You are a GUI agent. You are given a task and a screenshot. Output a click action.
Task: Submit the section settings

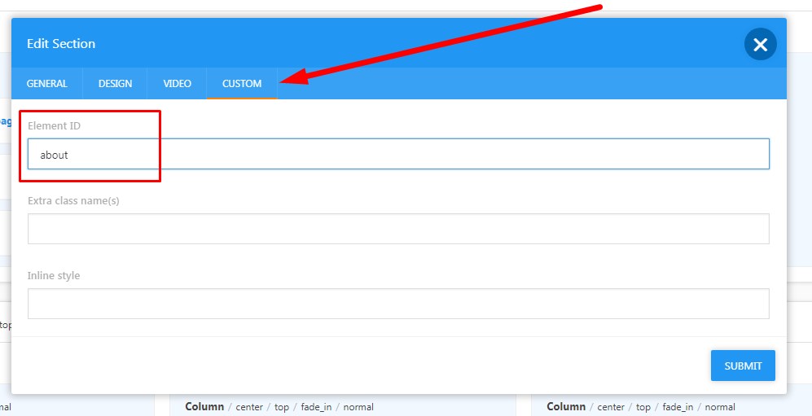pos(743,366)
